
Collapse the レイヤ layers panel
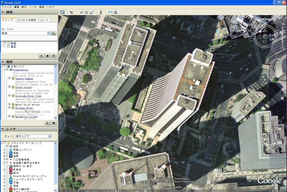tap(3, 129)
